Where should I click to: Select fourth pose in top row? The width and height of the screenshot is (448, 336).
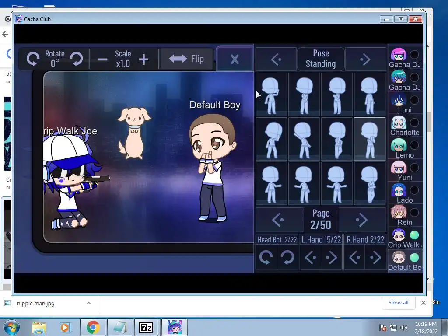click(x=370, y=94)
